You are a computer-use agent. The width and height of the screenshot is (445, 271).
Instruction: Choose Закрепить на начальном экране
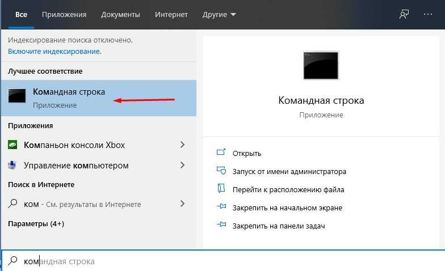[287, 208]
